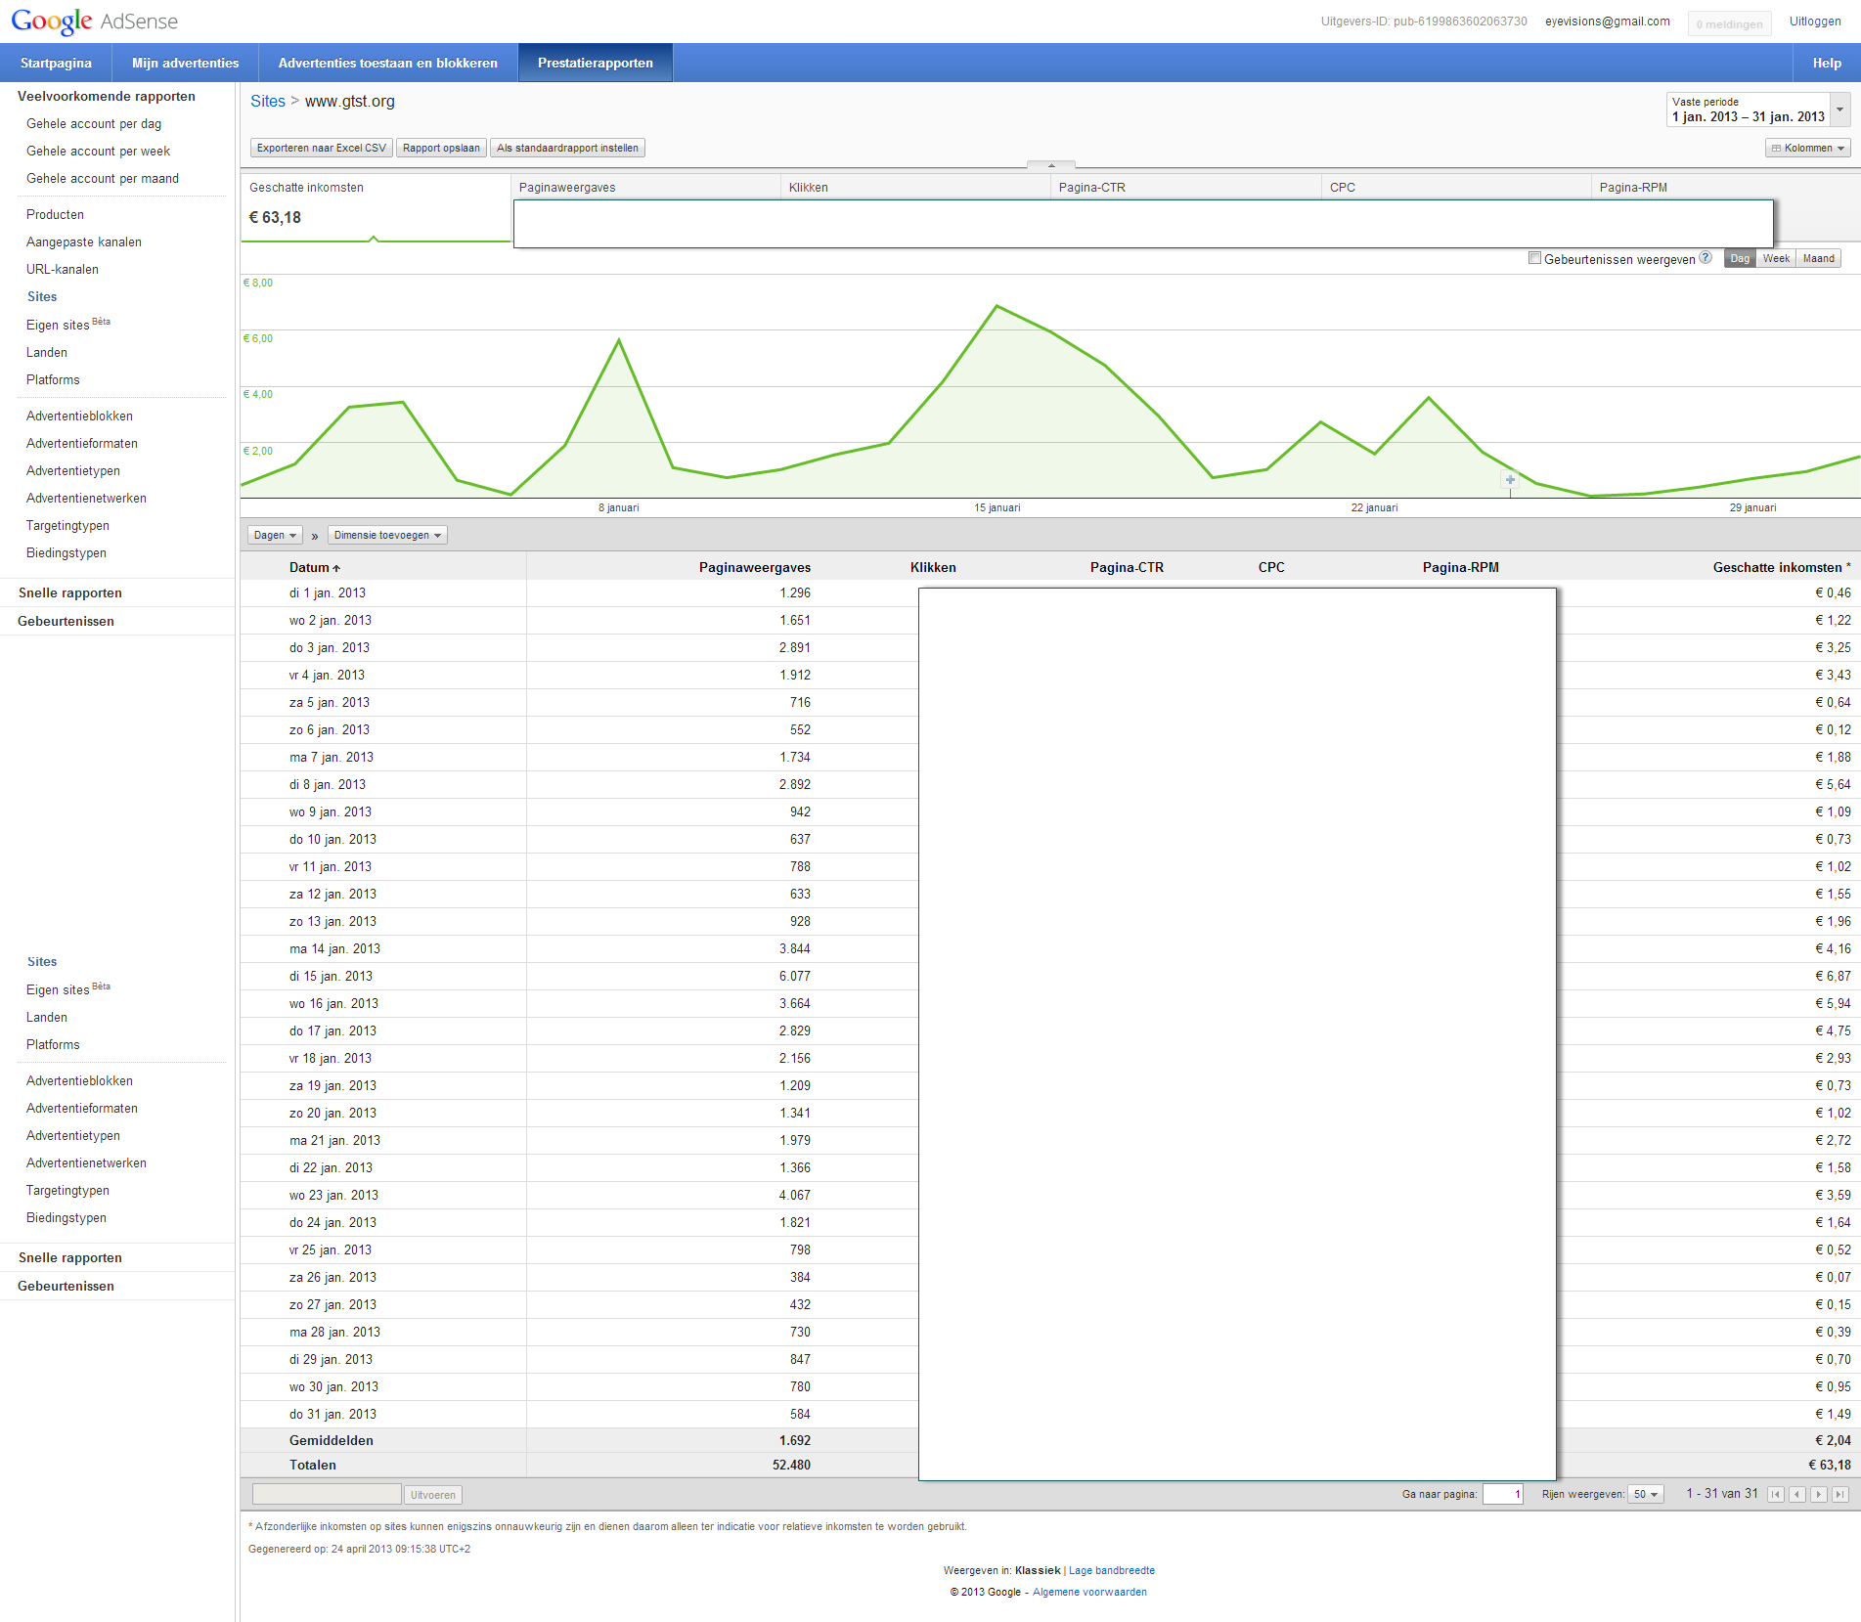Viewport: 1861px width, 1622px height.
Task: Click Exporteren naar Excel CSV button
Action: (322, 148)
